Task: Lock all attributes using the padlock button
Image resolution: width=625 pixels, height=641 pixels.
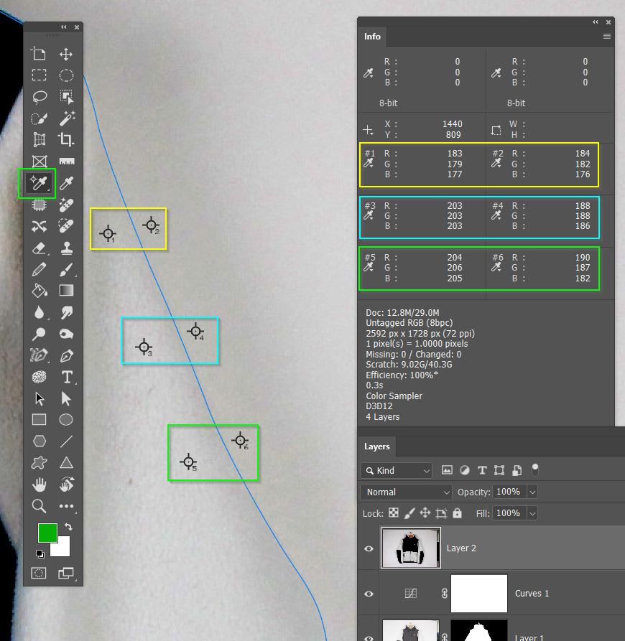Action: 457,513
